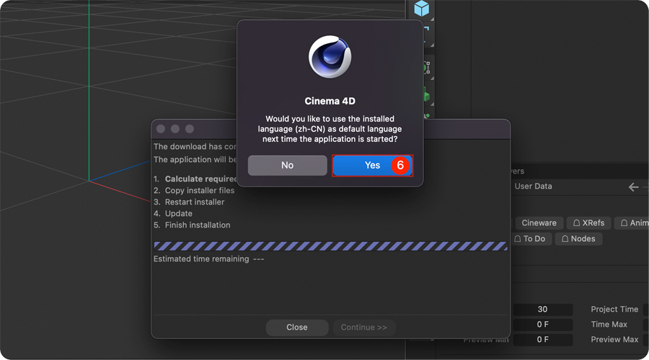This screenshot has width=649, height=360.
Task: Open the Cube icon's flyout corner arrow
Action: point(432,19)
